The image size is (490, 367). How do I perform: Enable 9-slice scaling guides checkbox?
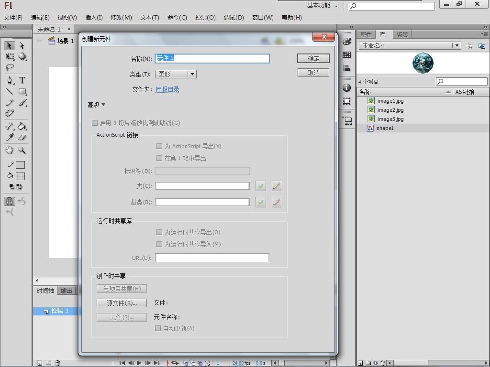pyautogui.click(x=95, y=123)
